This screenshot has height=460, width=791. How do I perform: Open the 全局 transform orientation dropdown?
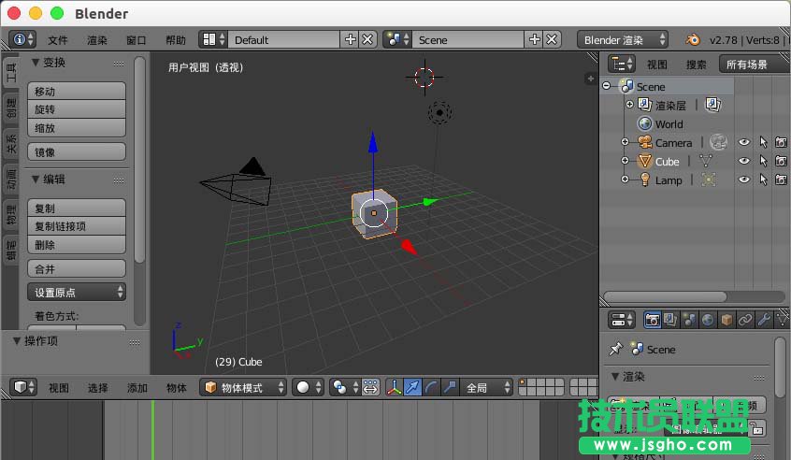[x=486, y=387]
